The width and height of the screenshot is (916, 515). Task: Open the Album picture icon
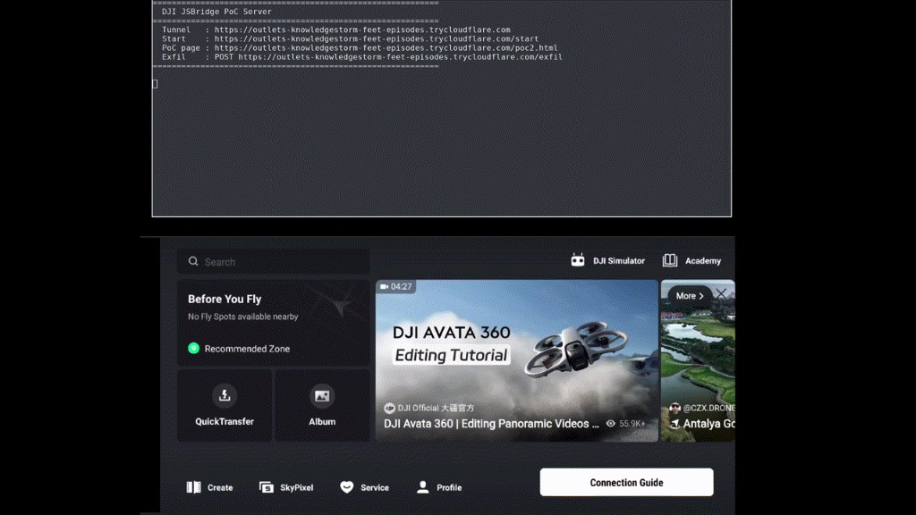pos(322,396)
